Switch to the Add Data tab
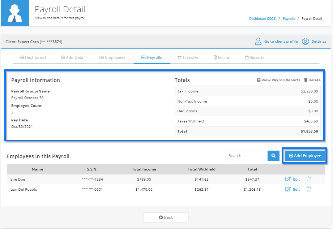This screenshot has width=333, height=229. (x=72, y=57)
